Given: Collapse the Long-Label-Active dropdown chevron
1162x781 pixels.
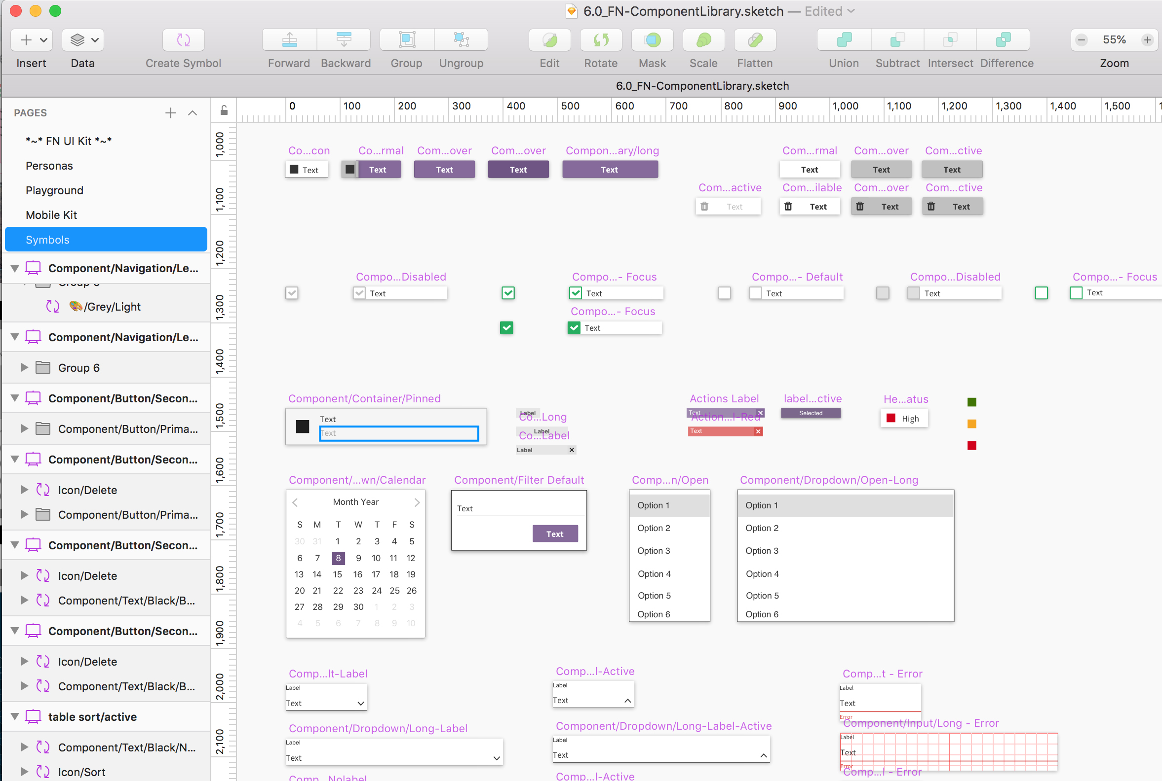Looking at the screenshot, I should click(x=764, y=755).
